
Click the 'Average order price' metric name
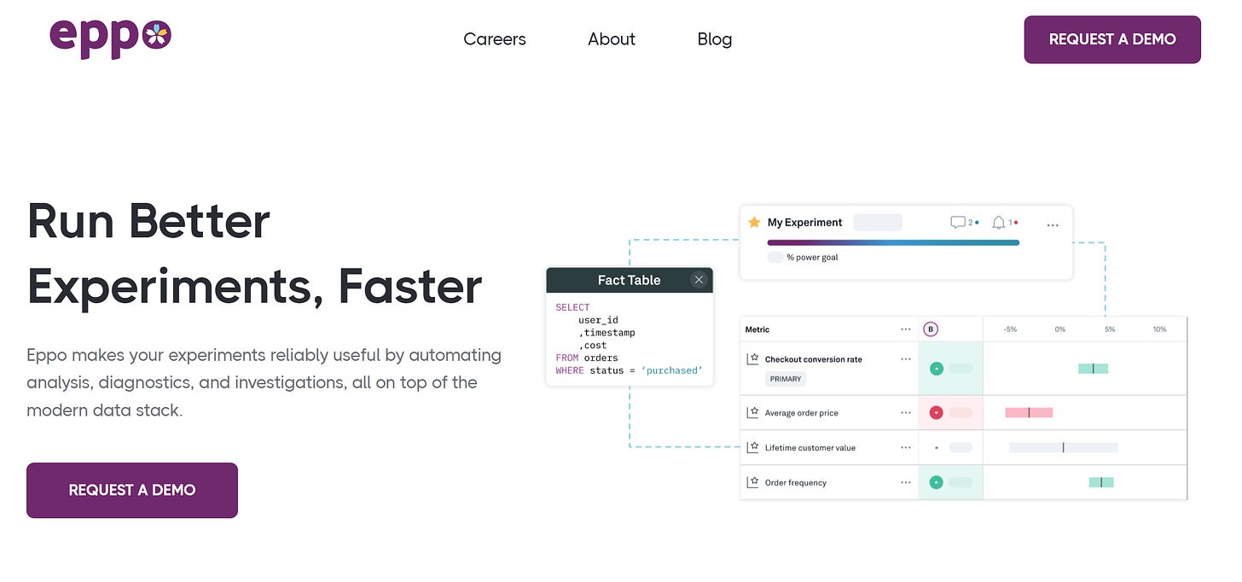point(802,413)
